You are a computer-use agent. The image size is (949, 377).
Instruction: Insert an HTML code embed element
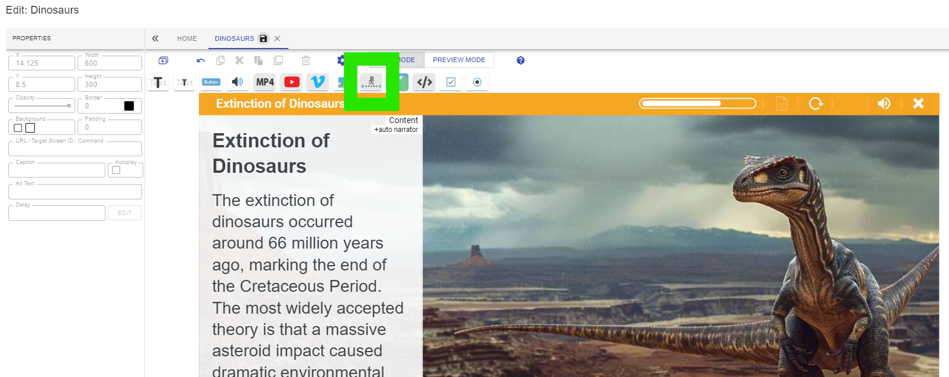click(424, 82)
